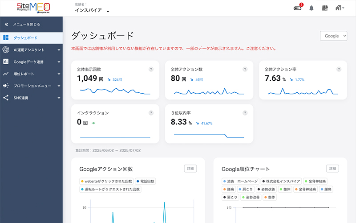Click help icon on 全体アクション率 card
Viewport: 356px width, 223px height.
tap(339, 70)
